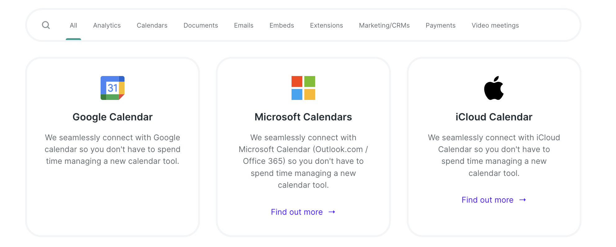
Task: Switch to the Payments tab
Action: [441, 25]
